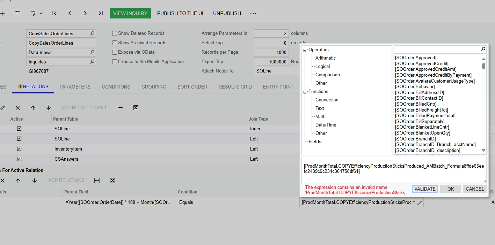The height and width of the screenshot is (245, 495).
Task: Add a new record with the plus icon
Action: point(2,13)
